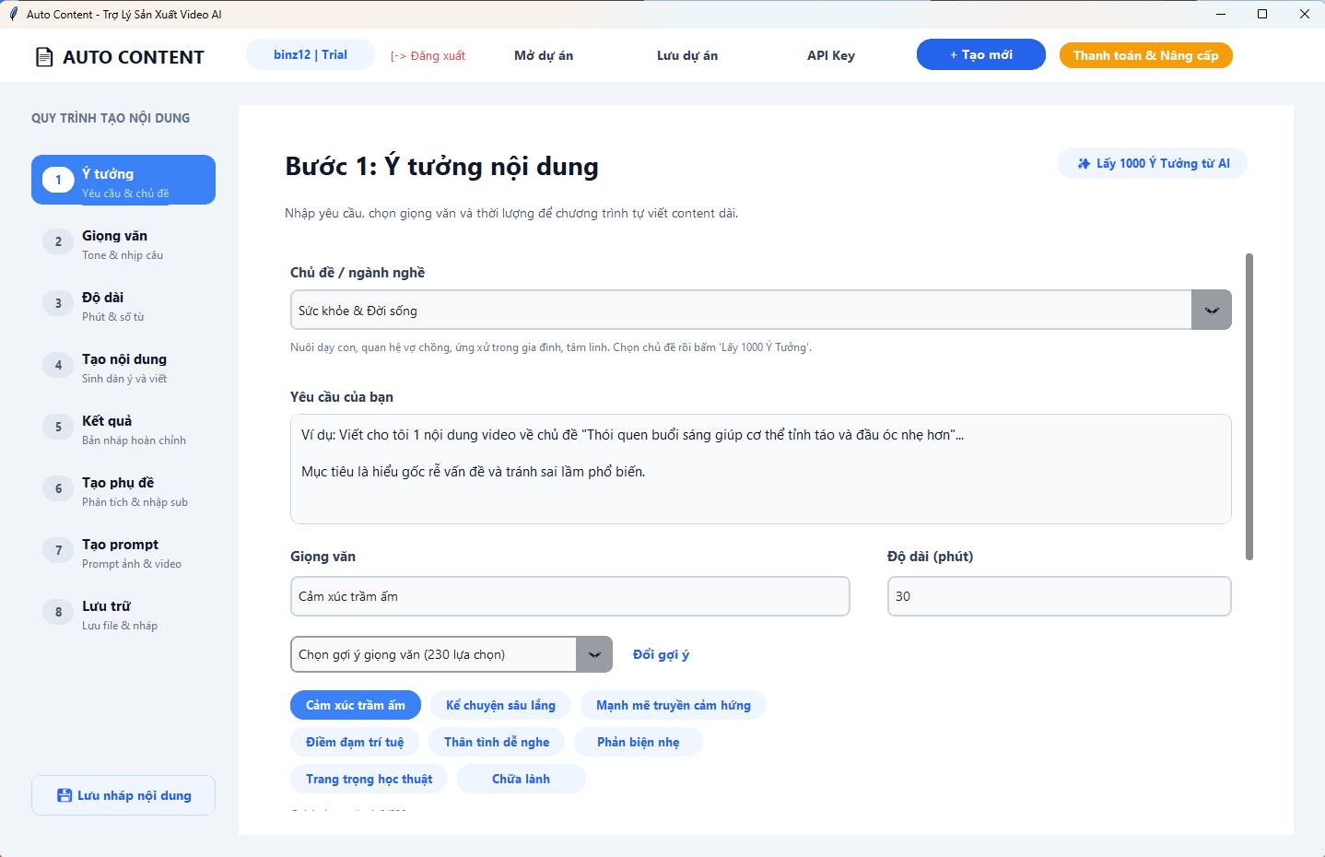Click the Bước 1: Ý tưởng nội dung heading
This screenshot has width=1325, height=857.
[x=442, y=166]
